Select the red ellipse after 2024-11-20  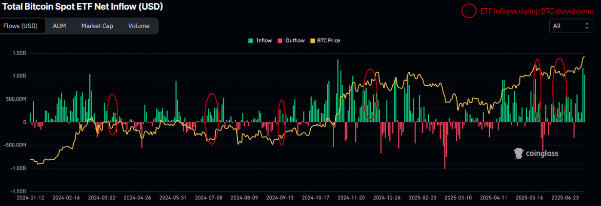click(x=370, y=94)
